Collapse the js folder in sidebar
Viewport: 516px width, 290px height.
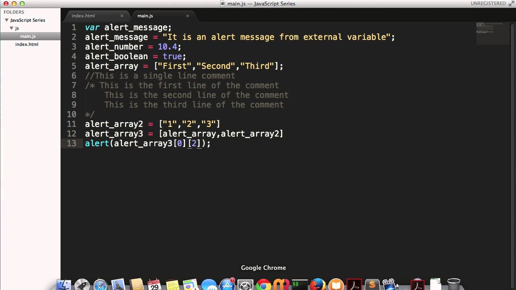coord(12,28)
